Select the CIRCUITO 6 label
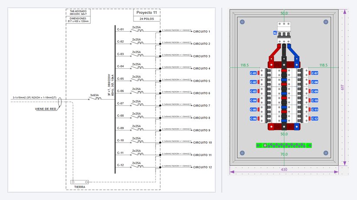 pyautogui.click(x=201, y=93)
